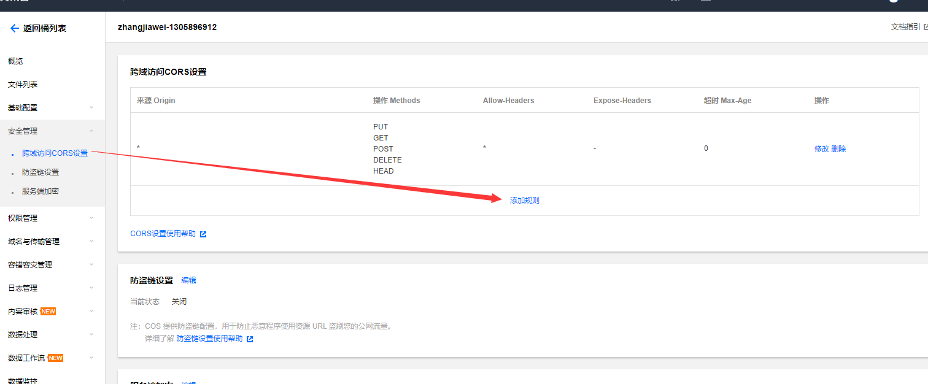This screenshot has height=384, width=928.
Task: Expand the 数据工作流 chevron
Action: (x=91, y=358)
